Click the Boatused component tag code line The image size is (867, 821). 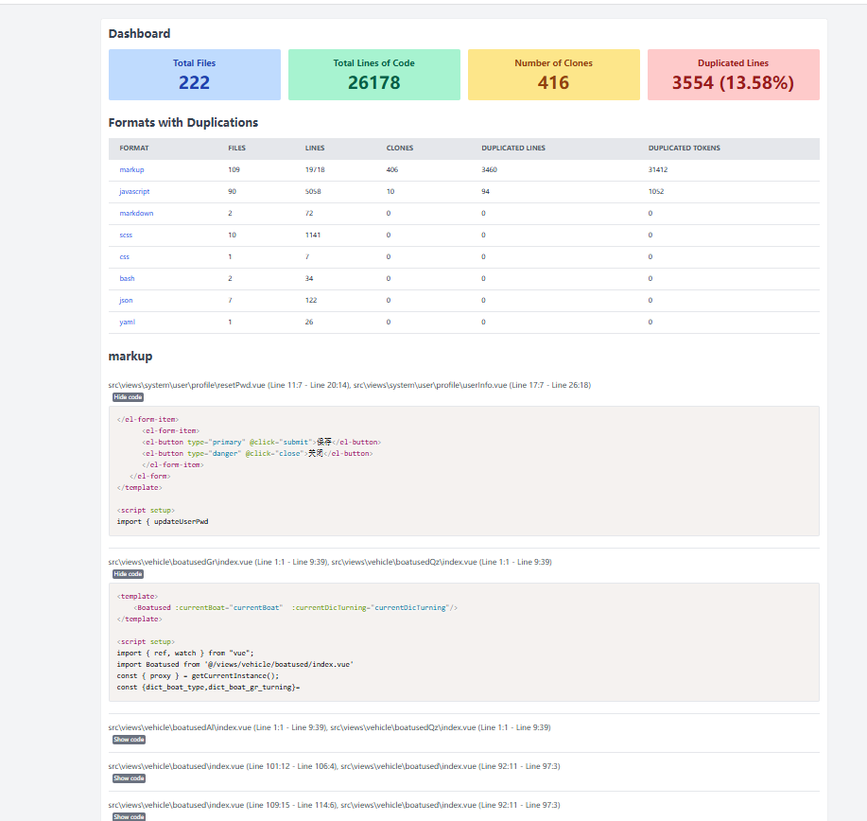pos(295,607)
